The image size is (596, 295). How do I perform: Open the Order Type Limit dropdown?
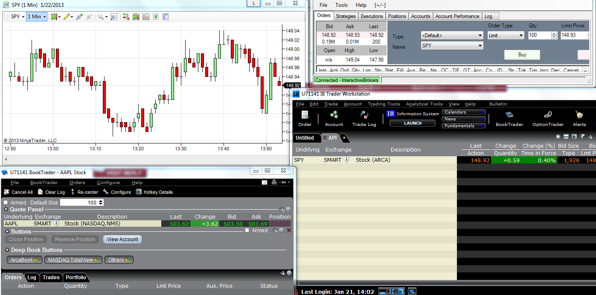click(x=506, y=35)
